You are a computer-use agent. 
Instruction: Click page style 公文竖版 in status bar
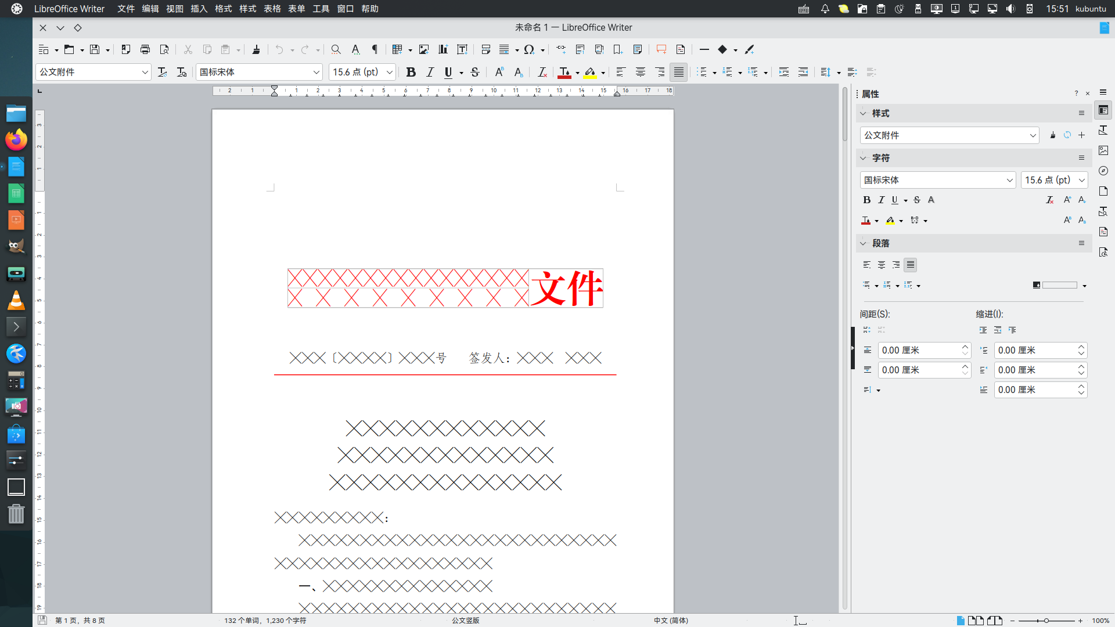pos(466,620)
